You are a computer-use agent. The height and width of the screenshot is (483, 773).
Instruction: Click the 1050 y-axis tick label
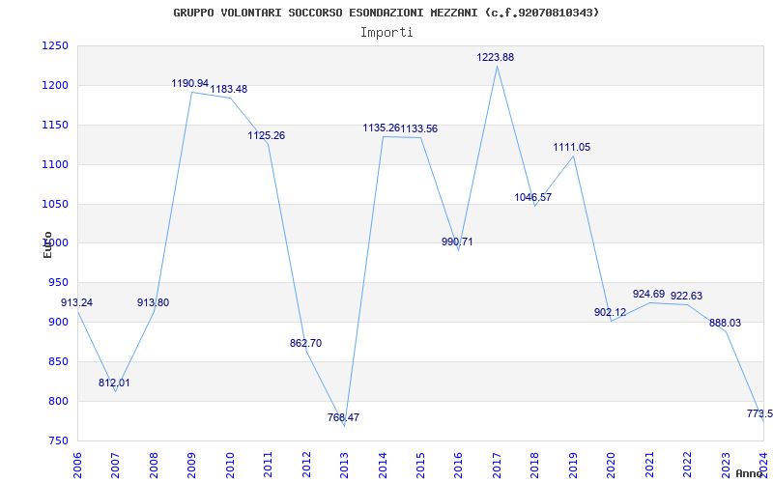click(x=54, y=204)
